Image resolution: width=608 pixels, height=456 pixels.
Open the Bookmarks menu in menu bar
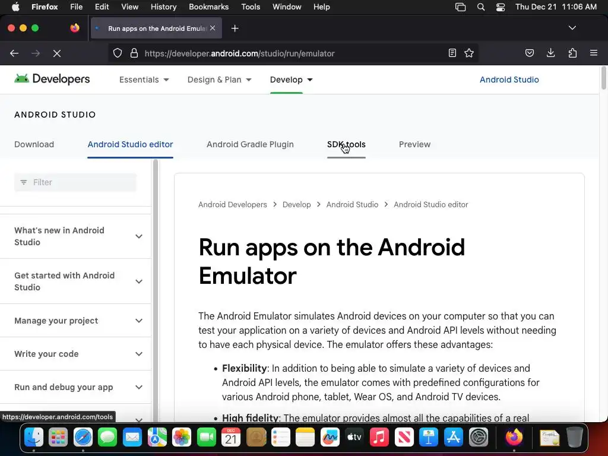pyautogui.click(x=208, y=7)
